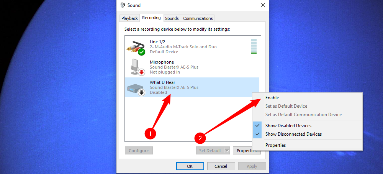This screenshot has height=174, width=383.
Task: Switch to the Playback tab
Action: (x=129, y=18)
